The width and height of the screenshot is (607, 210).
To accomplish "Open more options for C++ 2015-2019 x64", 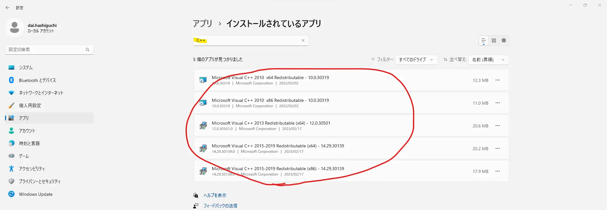I will pyautogui.click(x=498, y=148).
